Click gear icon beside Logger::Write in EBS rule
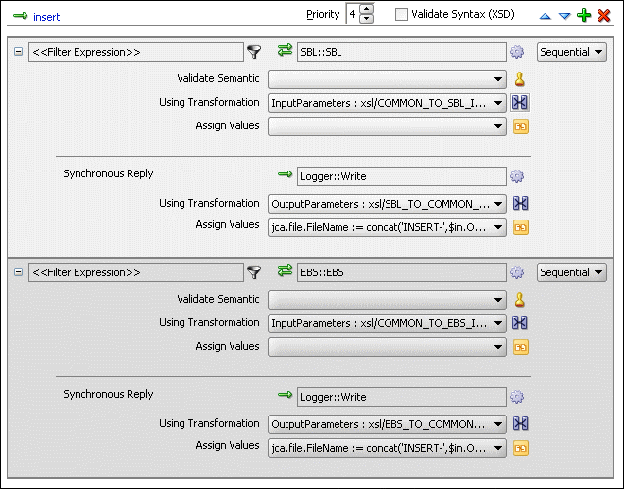This screenshot has width=624, height=489. (x=517, y=396)
